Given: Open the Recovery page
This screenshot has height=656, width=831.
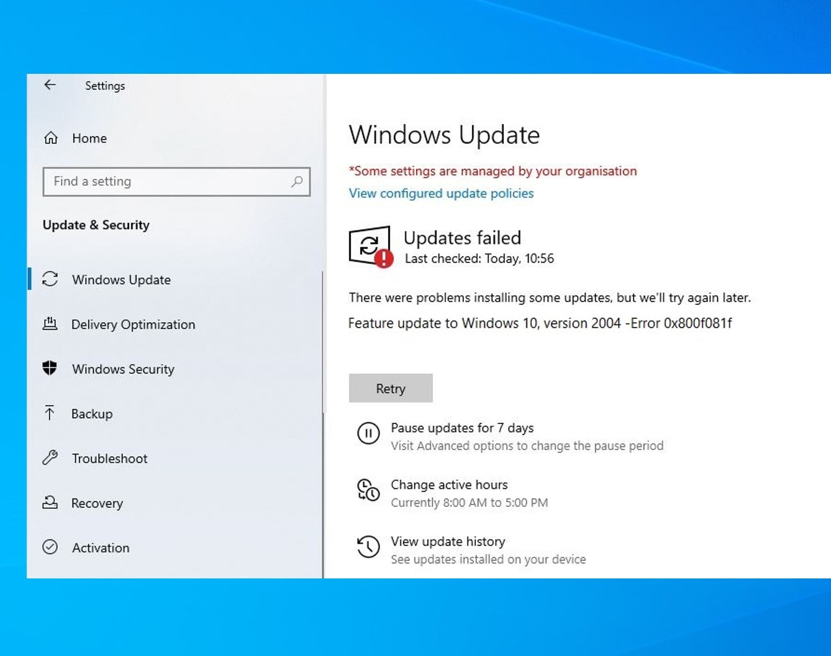Looking at the screenshot, I should [x=97, y=503].
